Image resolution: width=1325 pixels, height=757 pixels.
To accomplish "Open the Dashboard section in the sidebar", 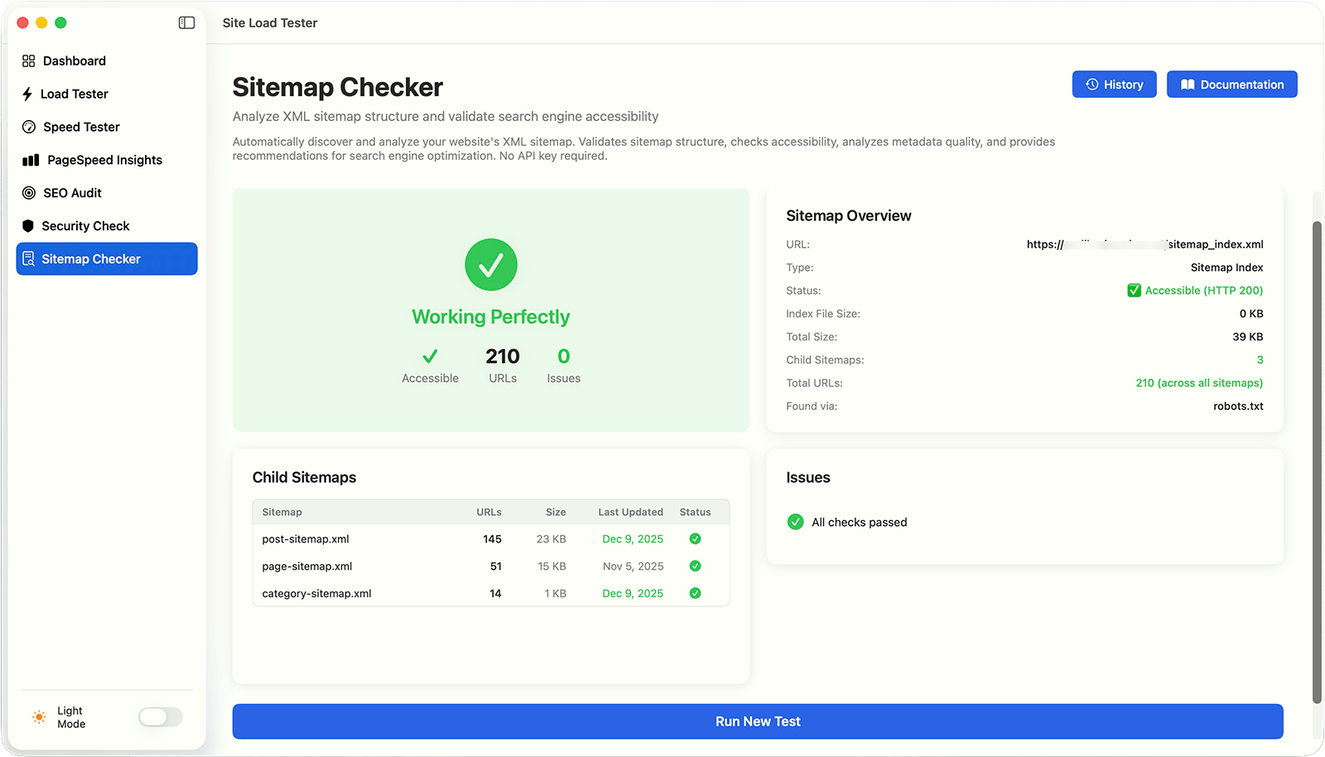I will (x=75, y=60).
